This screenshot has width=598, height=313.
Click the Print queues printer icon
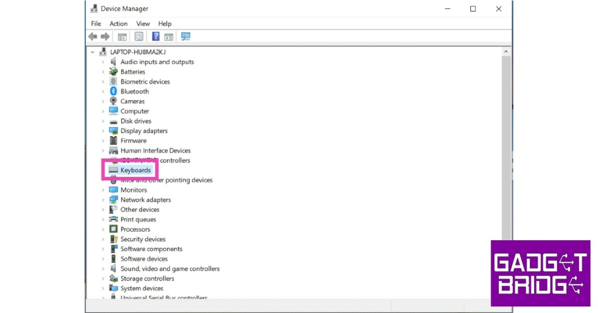(x=113, y=219)
